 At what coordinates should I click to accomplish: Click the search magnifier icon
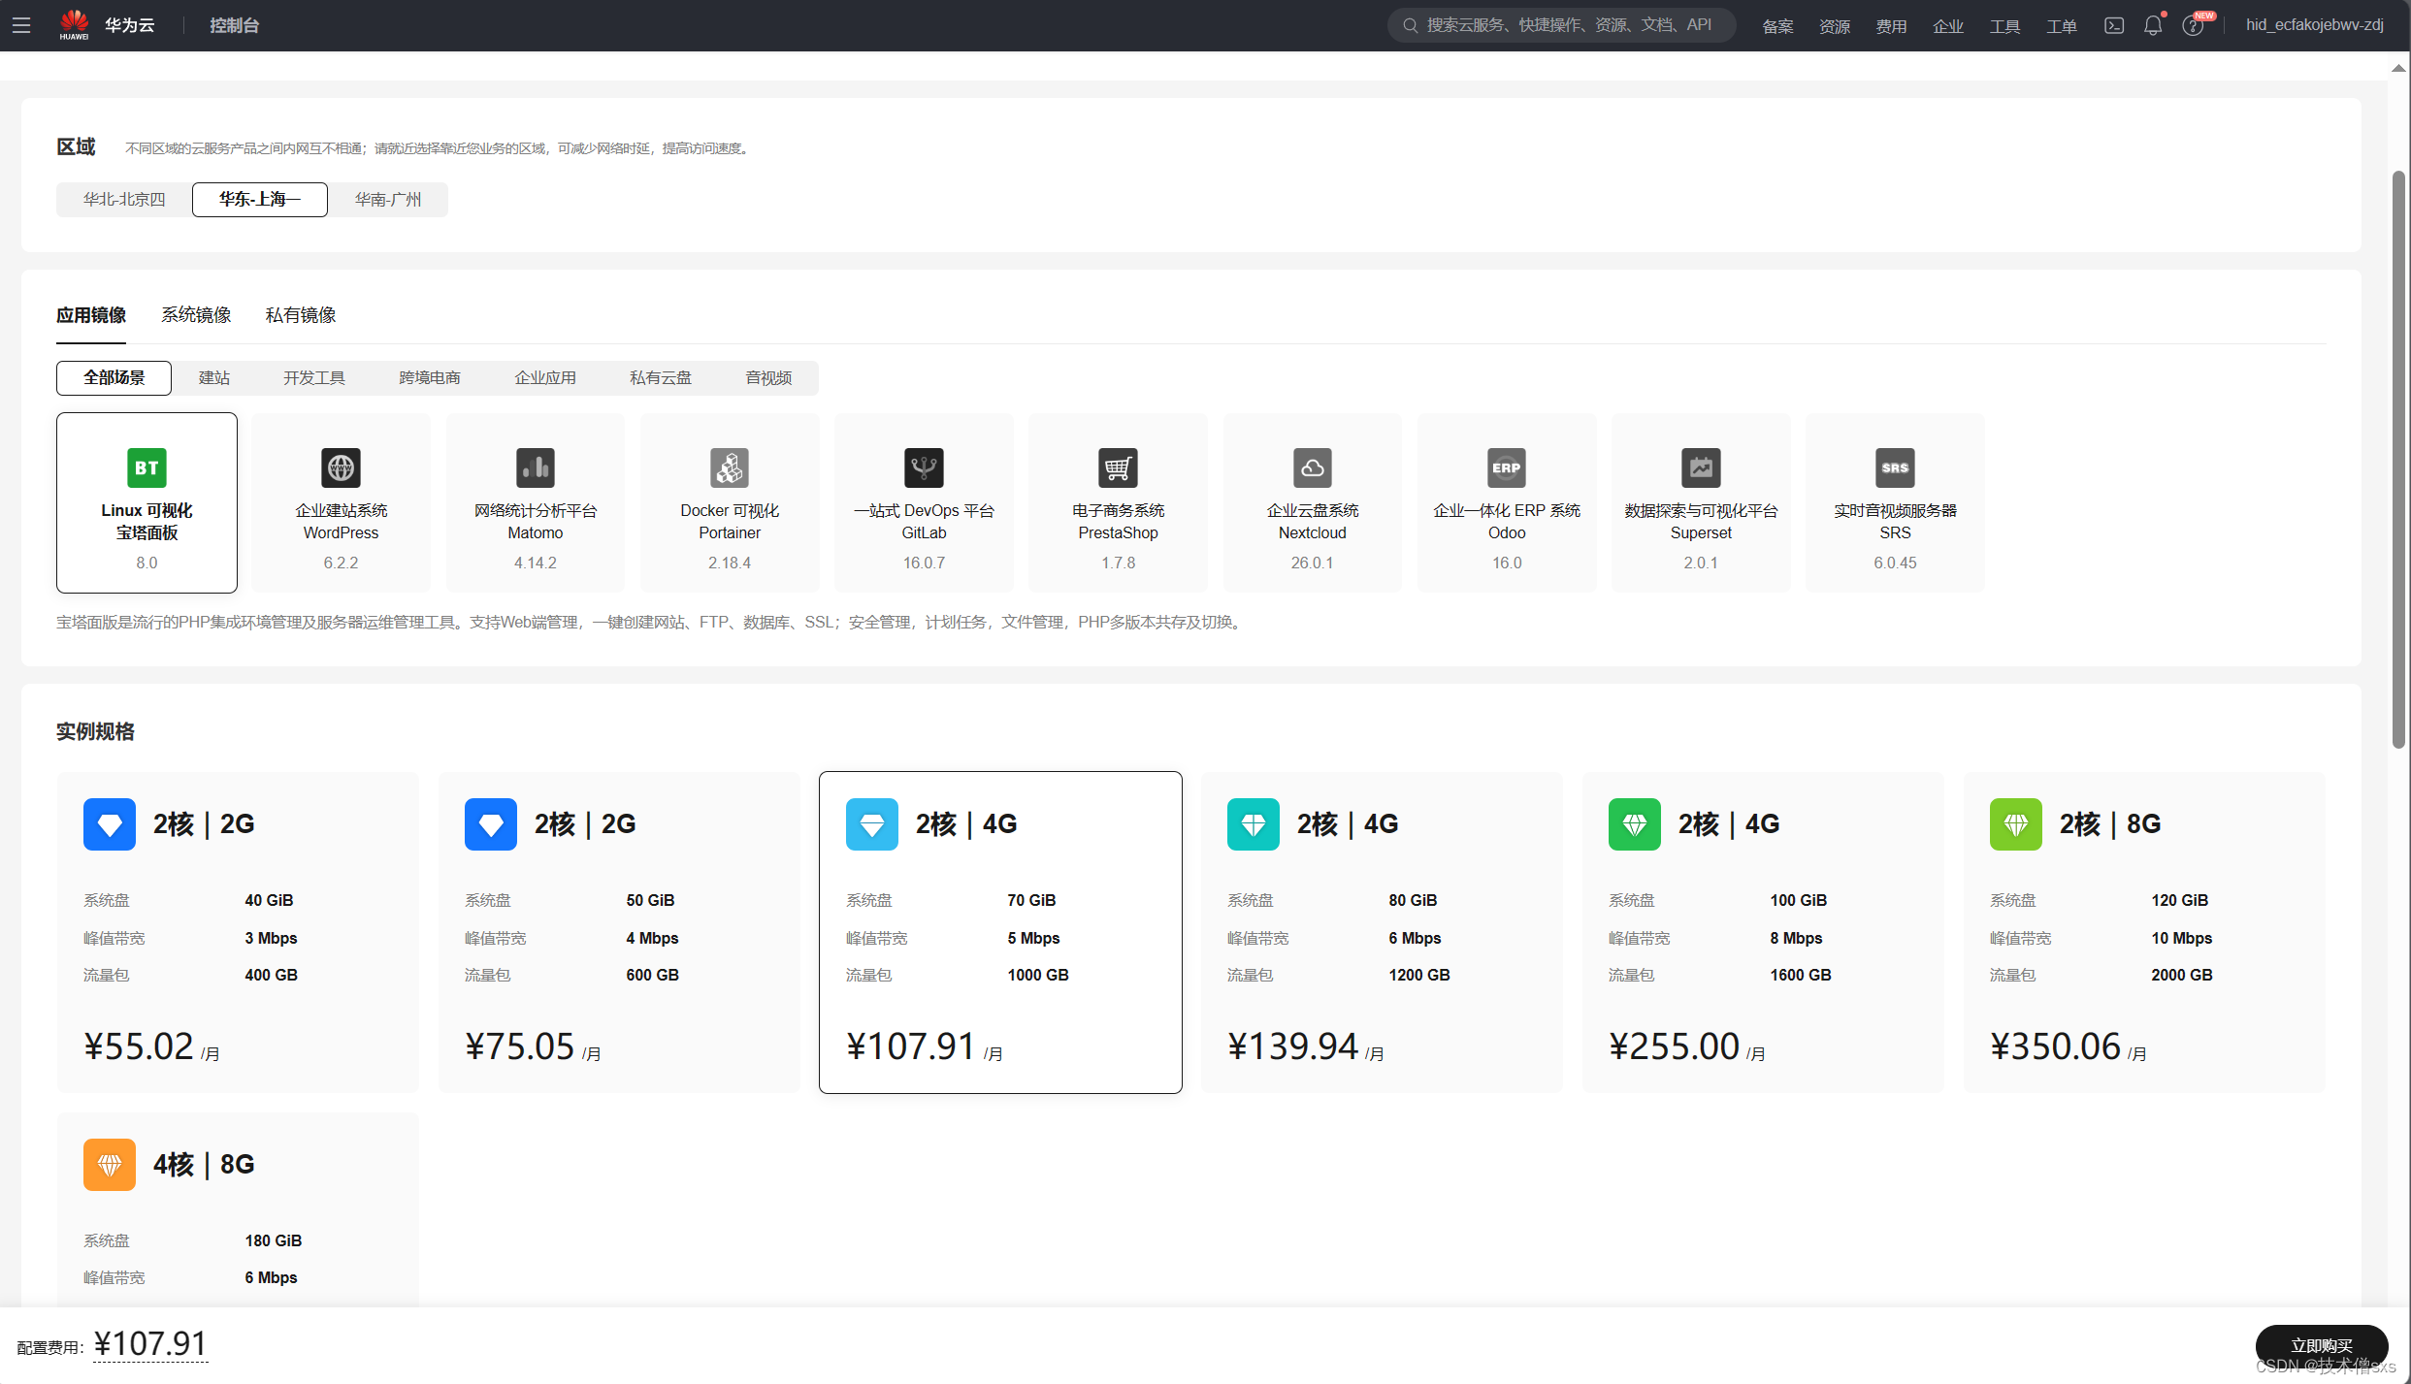(1411, 25)
